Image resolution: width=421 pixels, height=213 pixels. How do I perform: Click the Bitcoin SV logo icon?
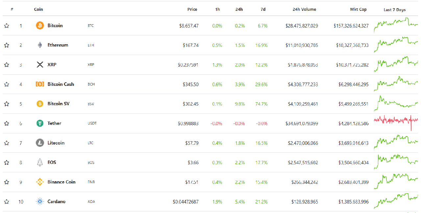40,104
